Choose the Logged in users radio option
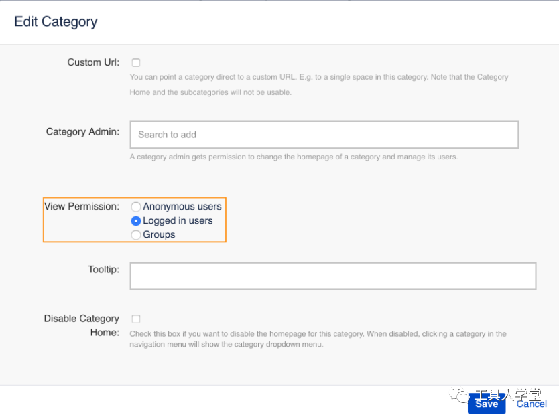559x419 pixels. tap(136, 221)
